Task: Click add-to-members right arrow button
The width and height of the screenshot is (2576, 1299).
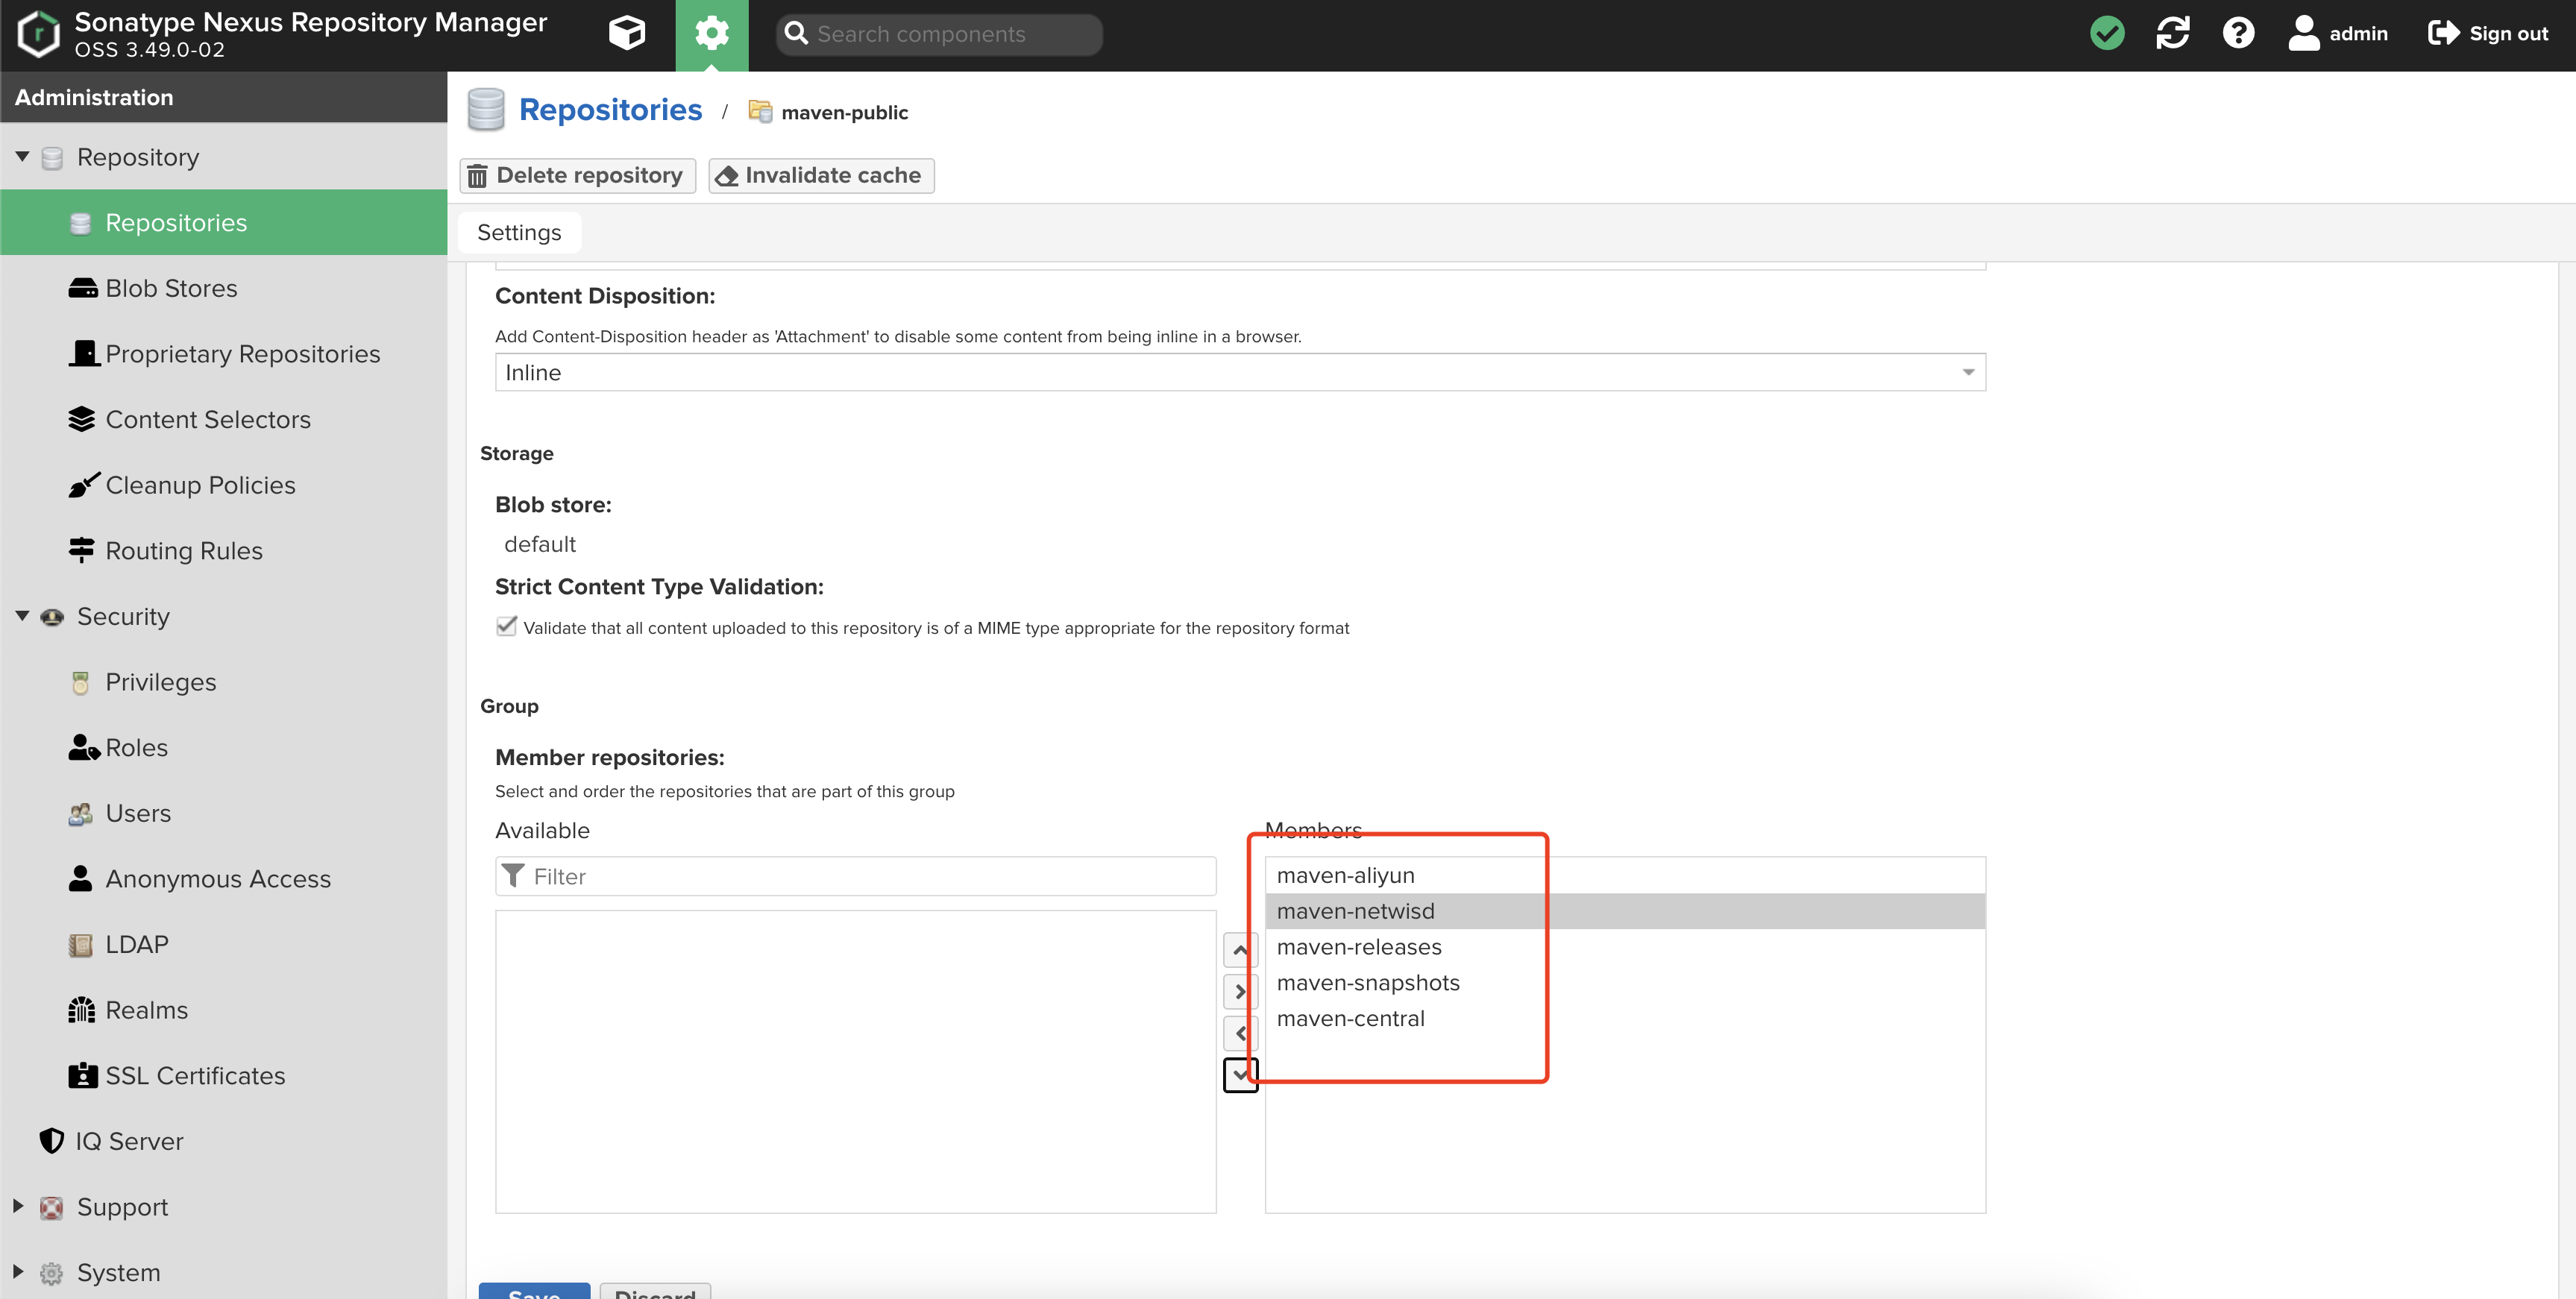Action: pos(1240,992)
